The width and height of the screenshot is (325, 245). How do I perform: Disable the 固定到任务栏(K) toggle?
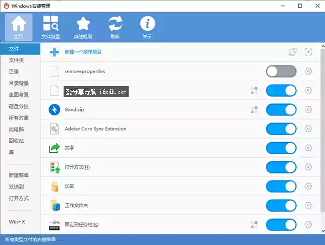click(281, 224)
